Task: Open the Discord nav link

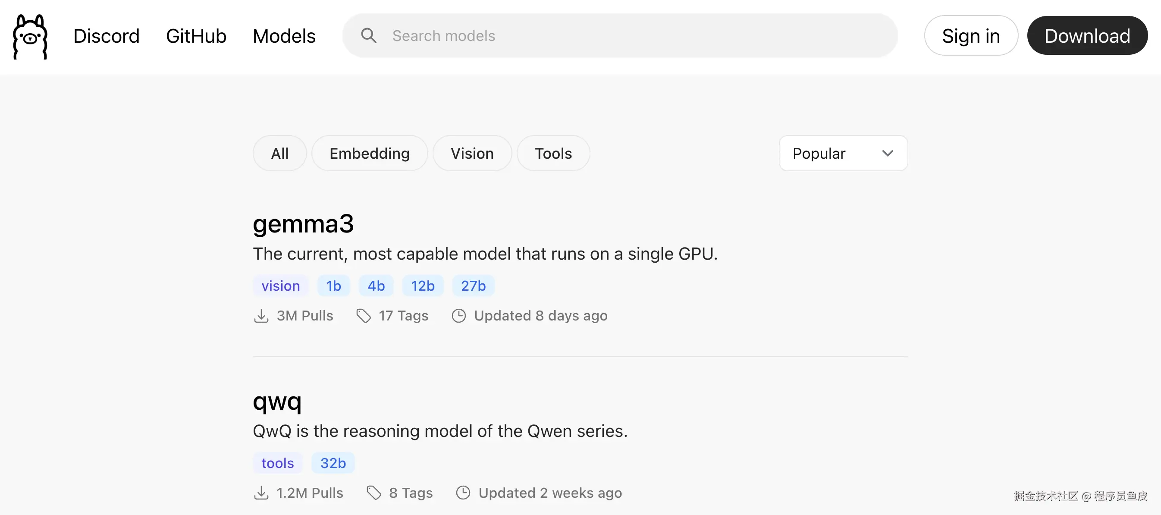Action: [107, 36]
